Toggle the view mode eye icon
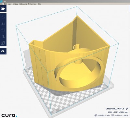This screenshot has height=118, width=130. (x=3, y=51)
